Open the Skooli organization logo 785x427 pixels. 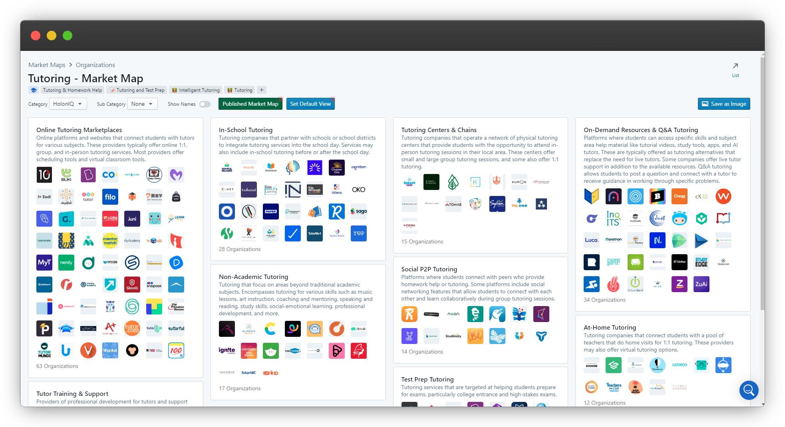coord(132,285)
